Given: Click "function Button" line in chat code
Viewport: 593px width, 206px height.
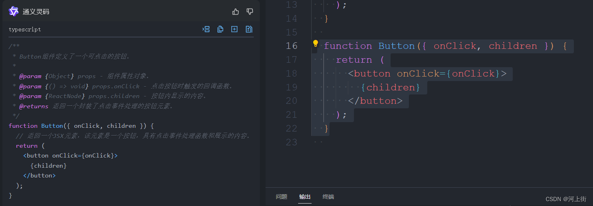Looking at the screenshot, I should point(81,126).
